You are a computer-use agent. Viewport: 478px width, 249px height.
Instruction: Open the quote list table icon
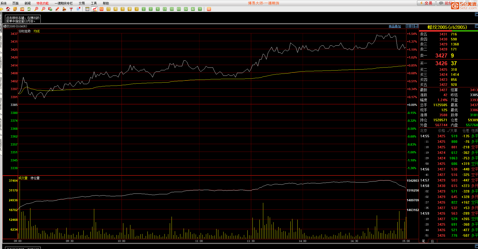click(x=87, y=9)
